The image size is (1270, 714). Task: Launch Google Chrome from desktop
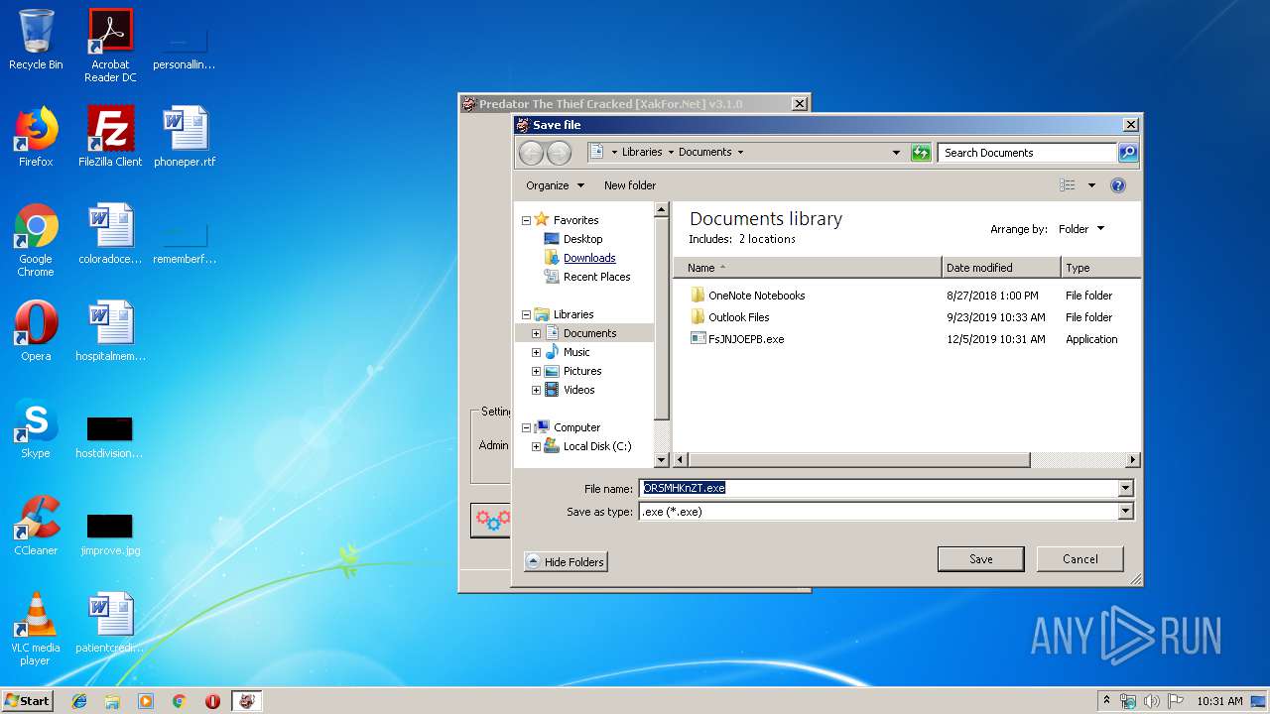(x=36, y=240)
